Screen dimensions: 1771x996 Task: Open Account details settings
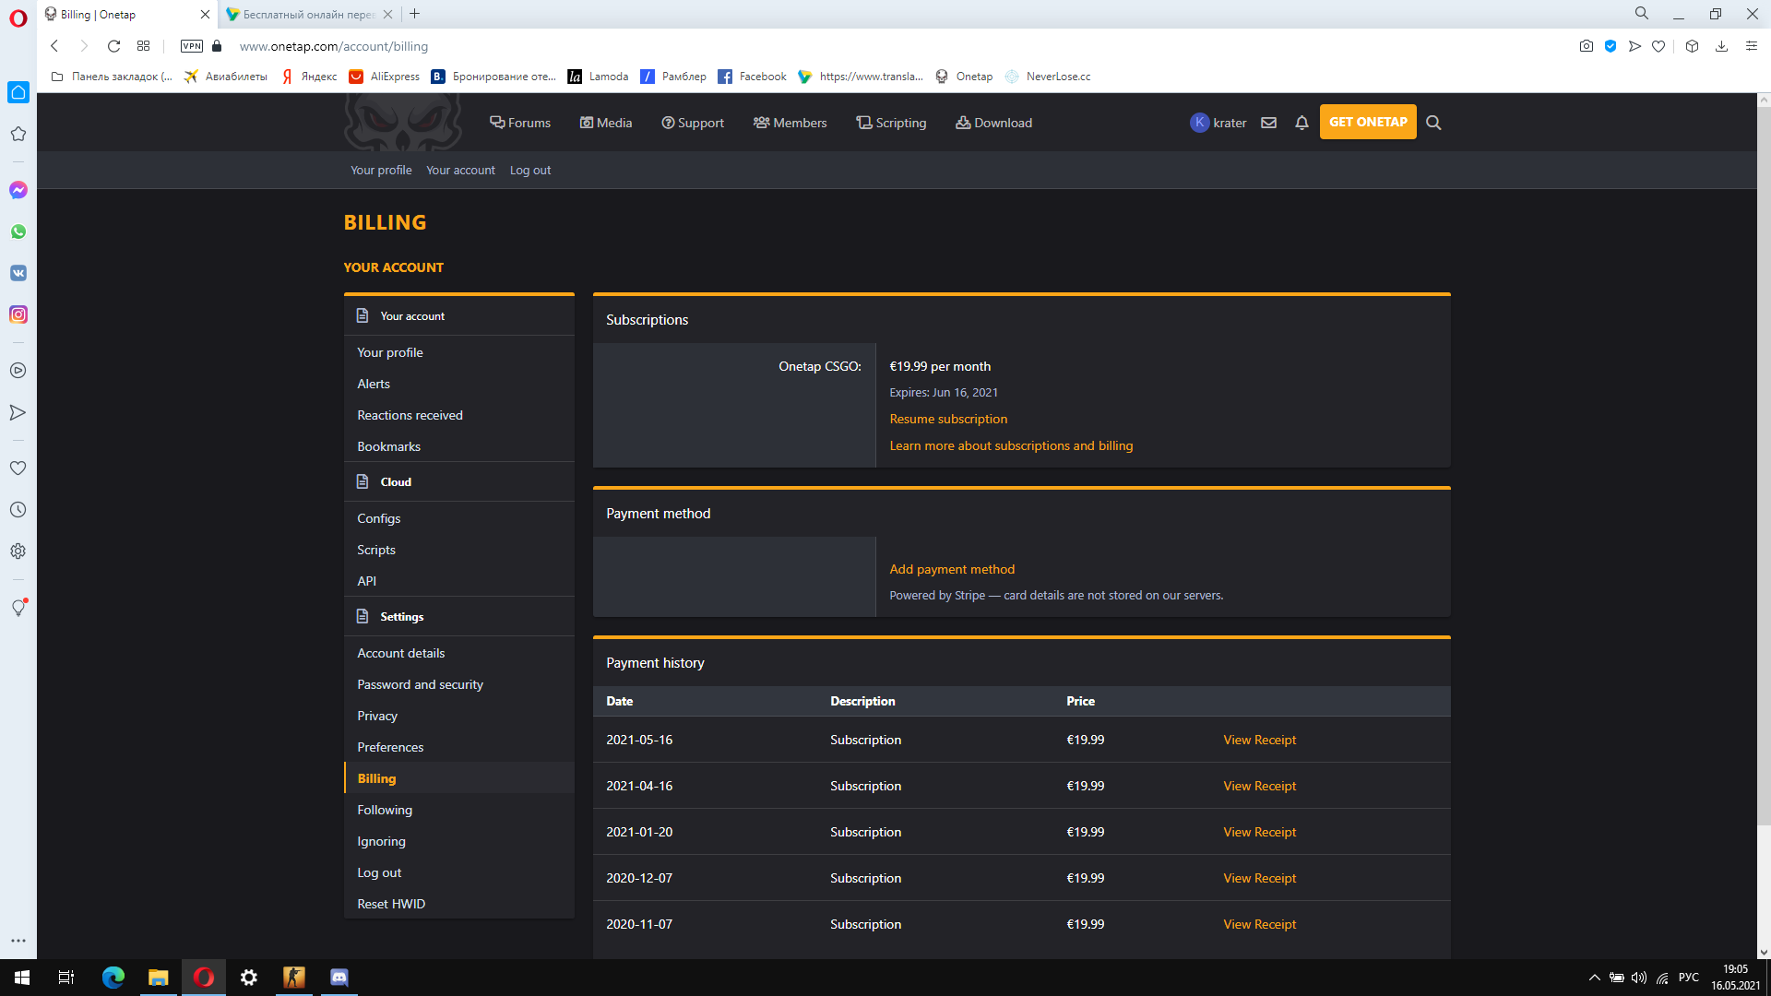coord(459,653)
